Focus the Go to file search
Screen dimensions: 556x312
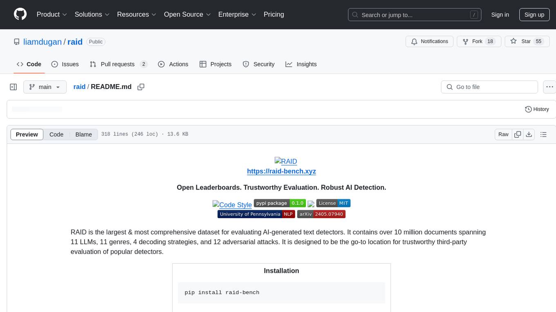click(489, 87)
